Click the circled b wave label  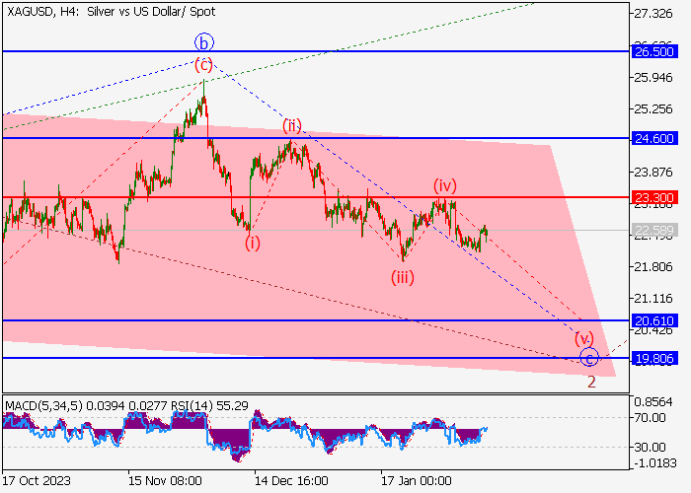[204, 43]
